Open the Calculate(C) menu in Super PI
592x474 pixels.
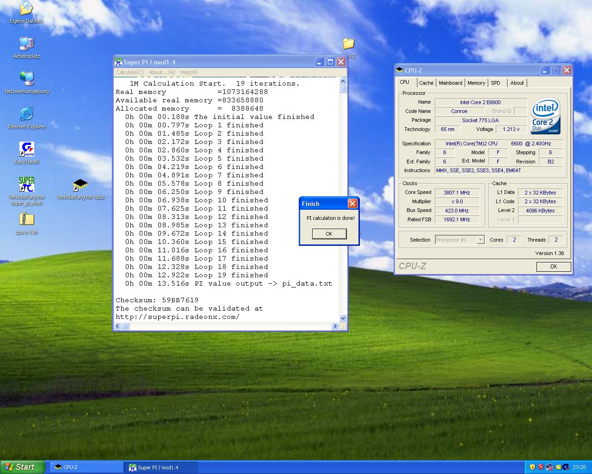(129, 72)
